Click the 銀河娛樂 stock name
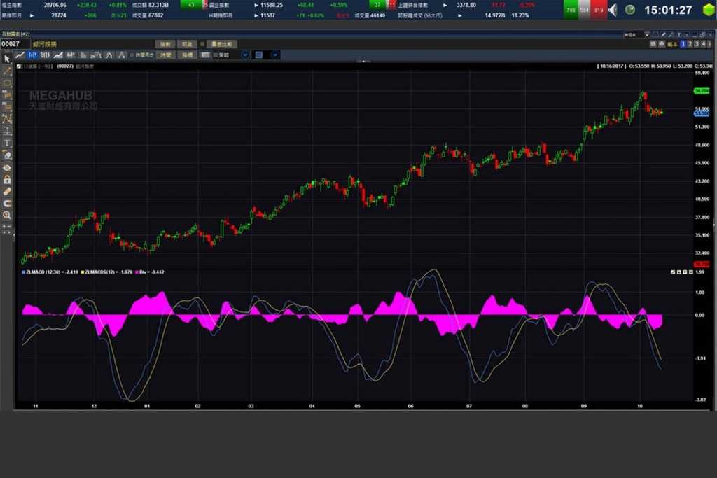Viewport: 717px width, 478px height. [x=45, y=44]
